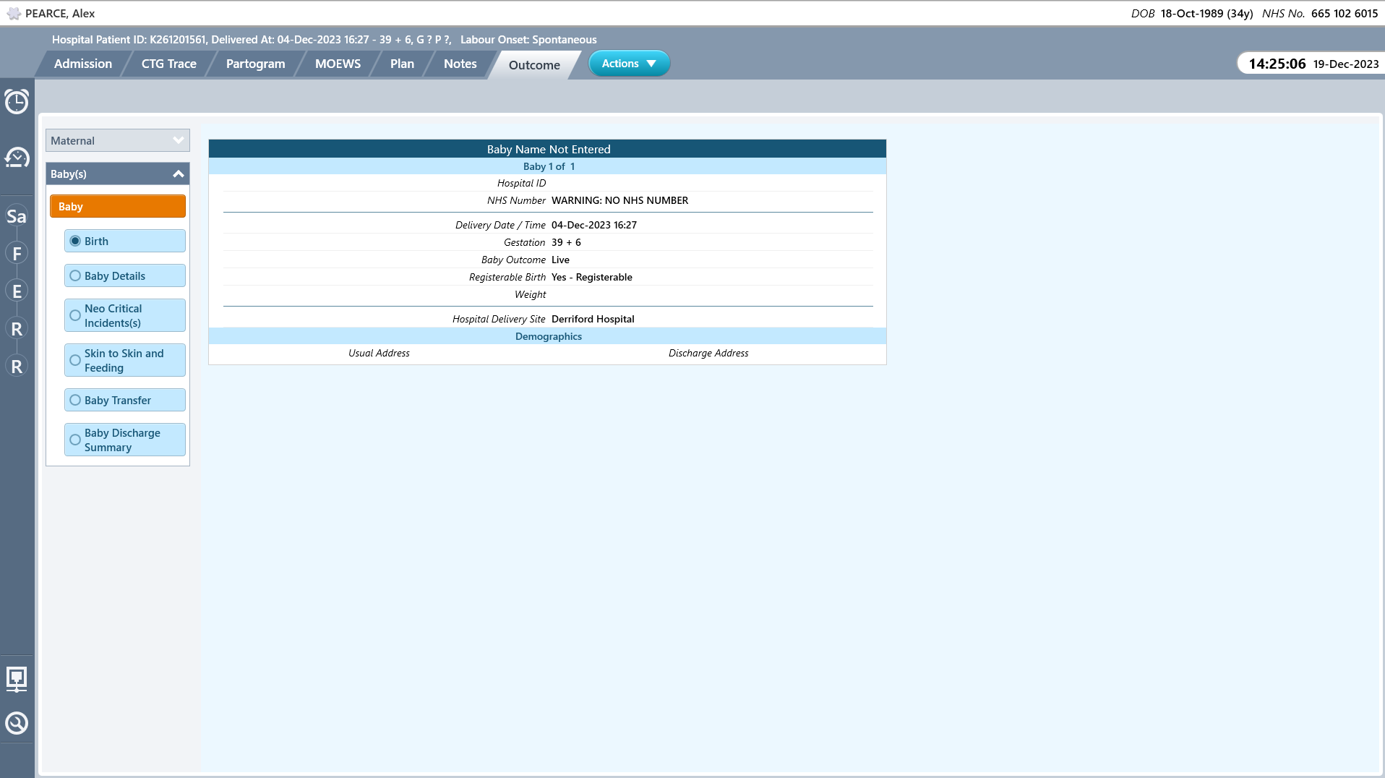This screenshot has width=1385, height=778.
Task: Click the Weight field label
Action: point(530,294)
